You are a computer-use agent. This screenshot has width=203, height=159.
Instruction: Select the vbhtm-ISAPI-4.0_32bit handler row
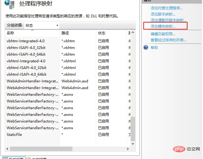coord(68,48)
